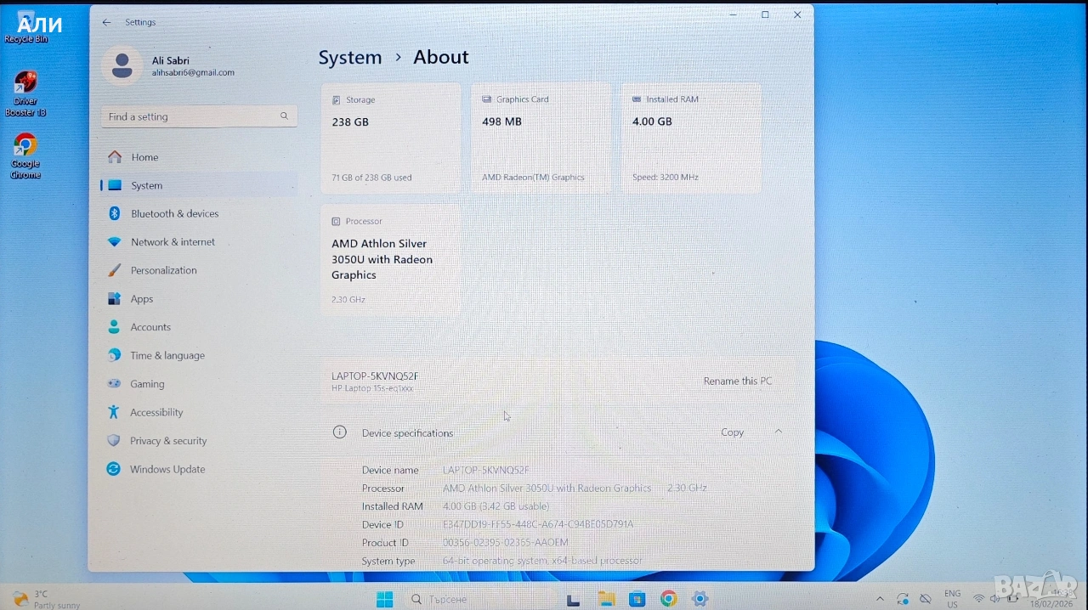Open File Explorer from the taskbar
The height and width of the screenshot is (610, 1088).
[606, 599]
